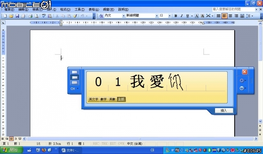This screenshot has height=154, width=263.
Task: Activate Format Painter brush
Action: click(75, 16)
